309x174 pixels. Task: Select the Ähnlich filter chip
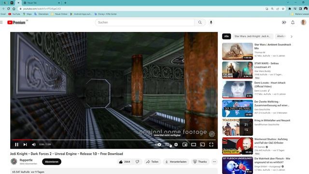coord(281,36)
